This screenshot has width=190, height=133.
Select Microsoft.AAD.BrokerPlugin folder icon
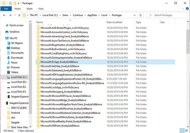click(38, 28)
